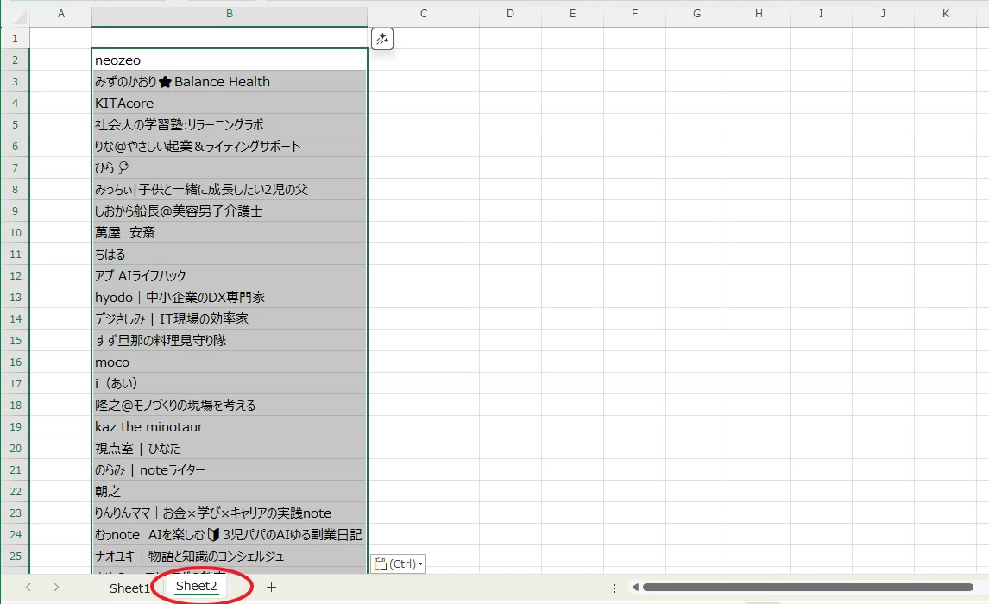This screenshot has height=604, width=989.
Task: Select column G header
Action: 697,13
